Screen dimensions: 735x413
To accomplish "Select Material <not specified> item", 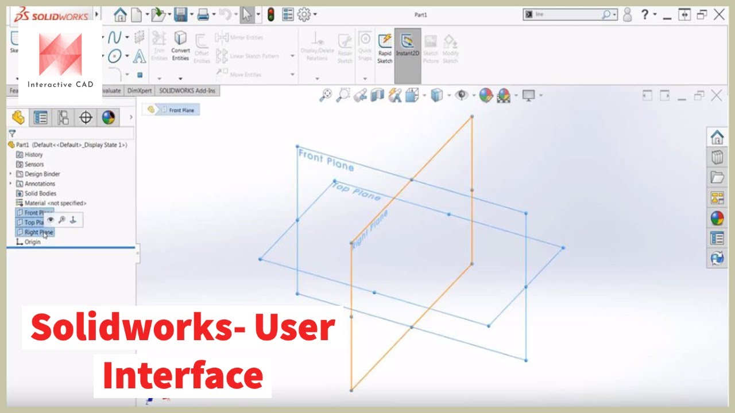I will pos(52,203).
